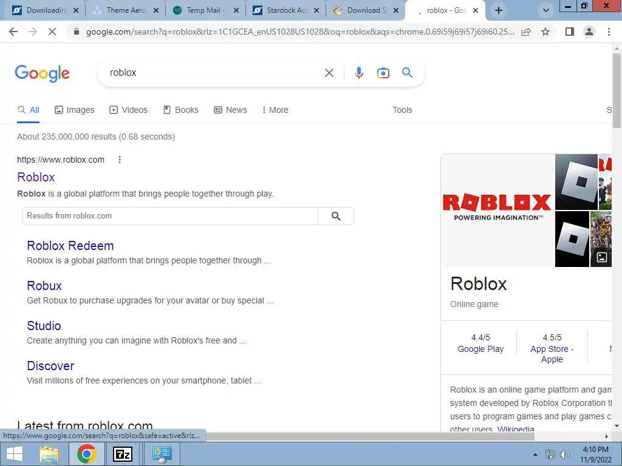Close the Temp Mail tab
Screen dimensions: 622x466
pyautogui.click(x=236, y=11)
